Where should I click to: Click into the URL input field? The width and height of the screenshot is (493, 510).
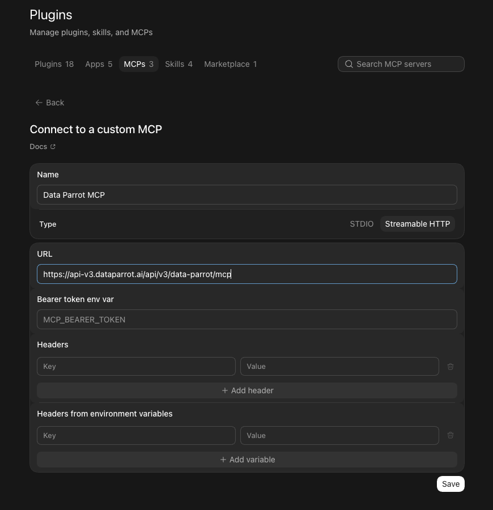[247, 274]
